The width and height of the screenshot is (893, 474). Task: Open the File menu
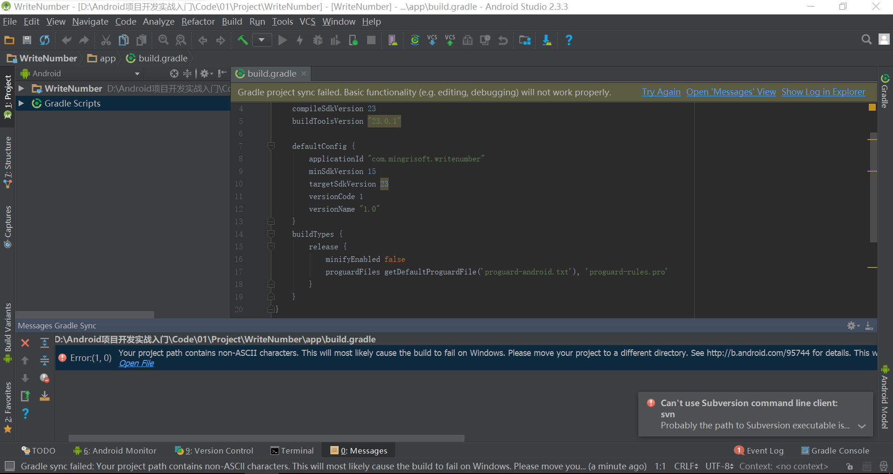pyautogui.click(x=10, y=21)
